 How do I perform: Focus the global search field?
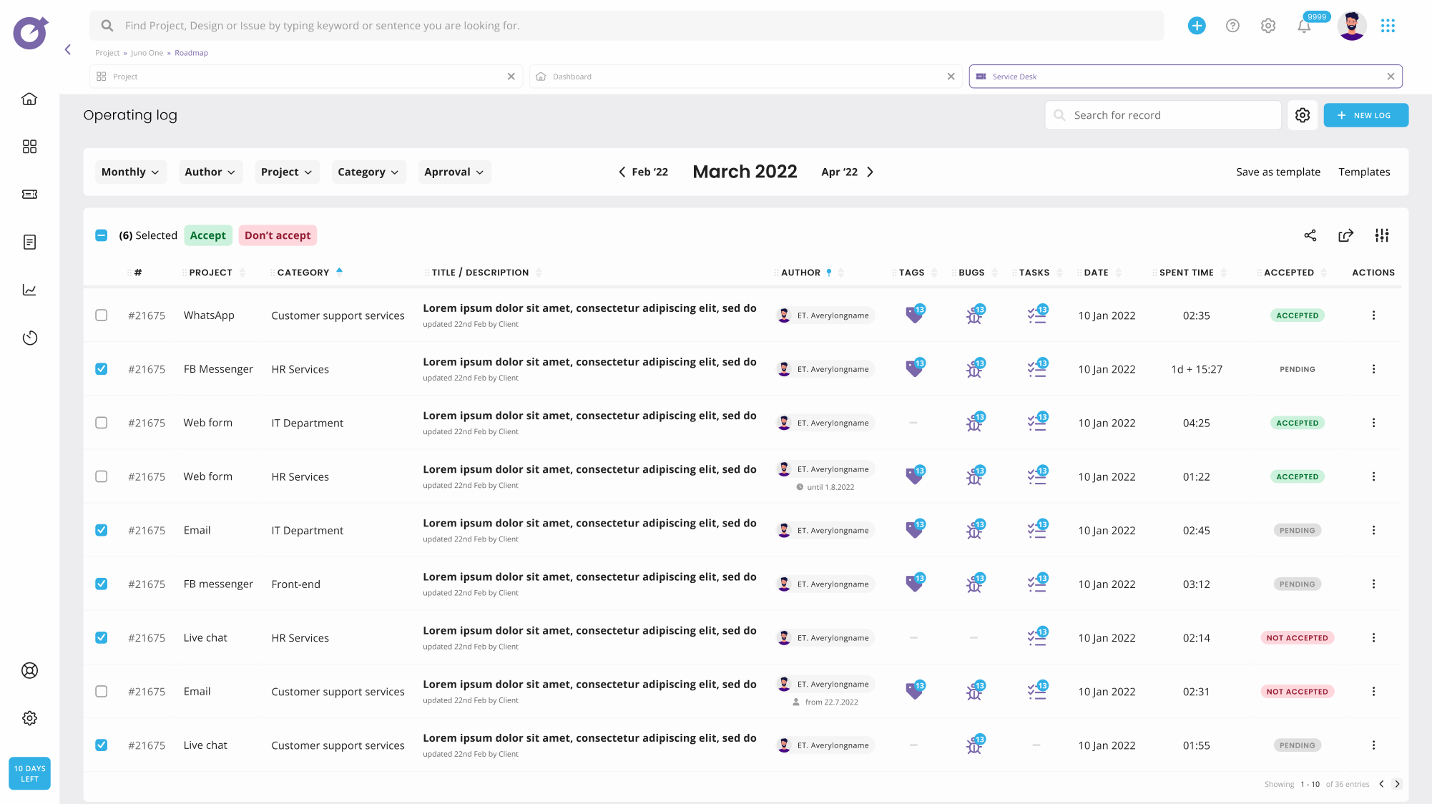(626, 26)
